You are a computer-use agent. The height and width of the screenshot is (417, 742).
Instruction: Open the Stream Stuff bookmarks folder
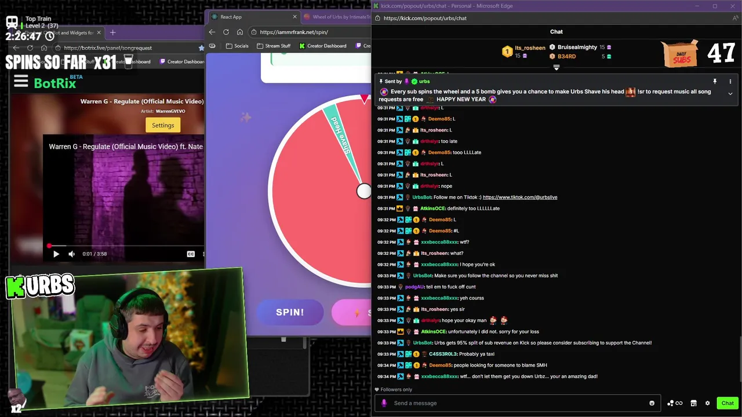point(273,46)
